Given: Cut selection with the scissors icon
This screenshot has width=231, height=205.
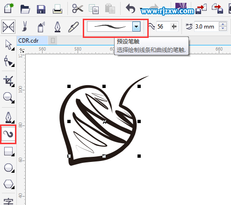Looking at the screenshot, I should click(x=78, y=8).
